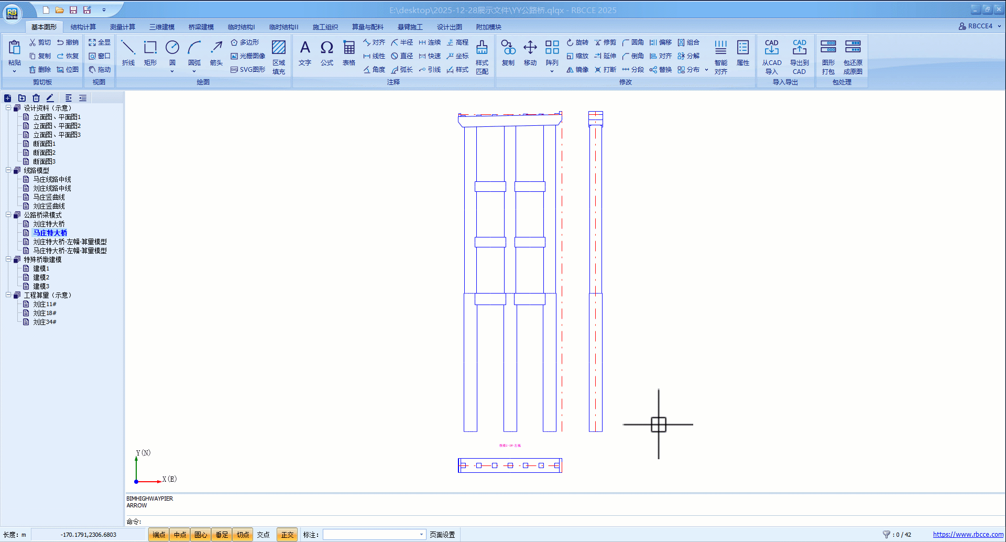Select the 矩形 rectangle tool
Image resolution: width=1006 pixels, height=542 pixels.
point(150,52)
